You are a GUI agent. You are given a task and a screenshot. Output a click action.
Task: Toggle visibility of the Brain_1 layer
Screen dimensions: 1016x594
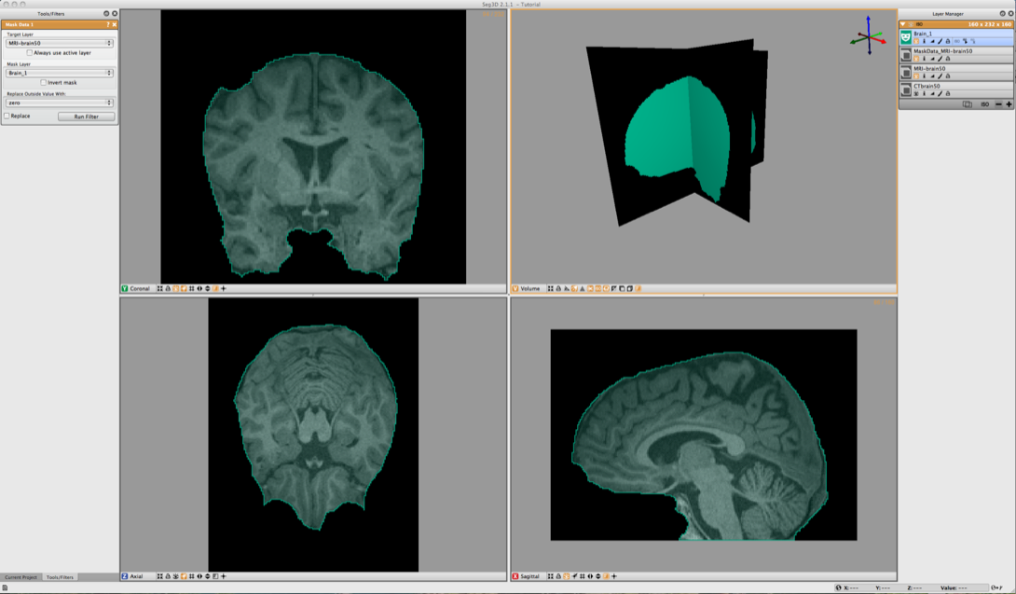pyautogui.click(x=916, y=42)
